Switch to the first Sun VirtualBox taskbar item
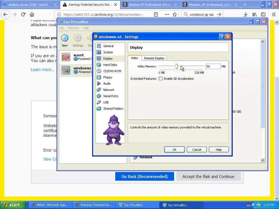This screenshot has height=209, width=279. [x=138, y=205]
